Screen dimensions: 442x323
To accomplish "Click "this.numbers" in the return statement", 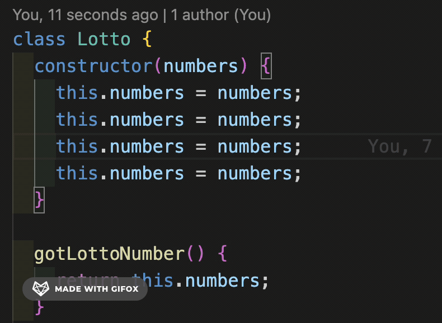I will click(x=196, y=281).
